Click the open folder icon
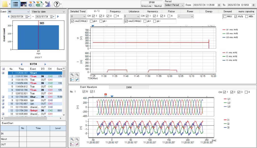This screenshot has height=148, width=257. pos(5,4)
